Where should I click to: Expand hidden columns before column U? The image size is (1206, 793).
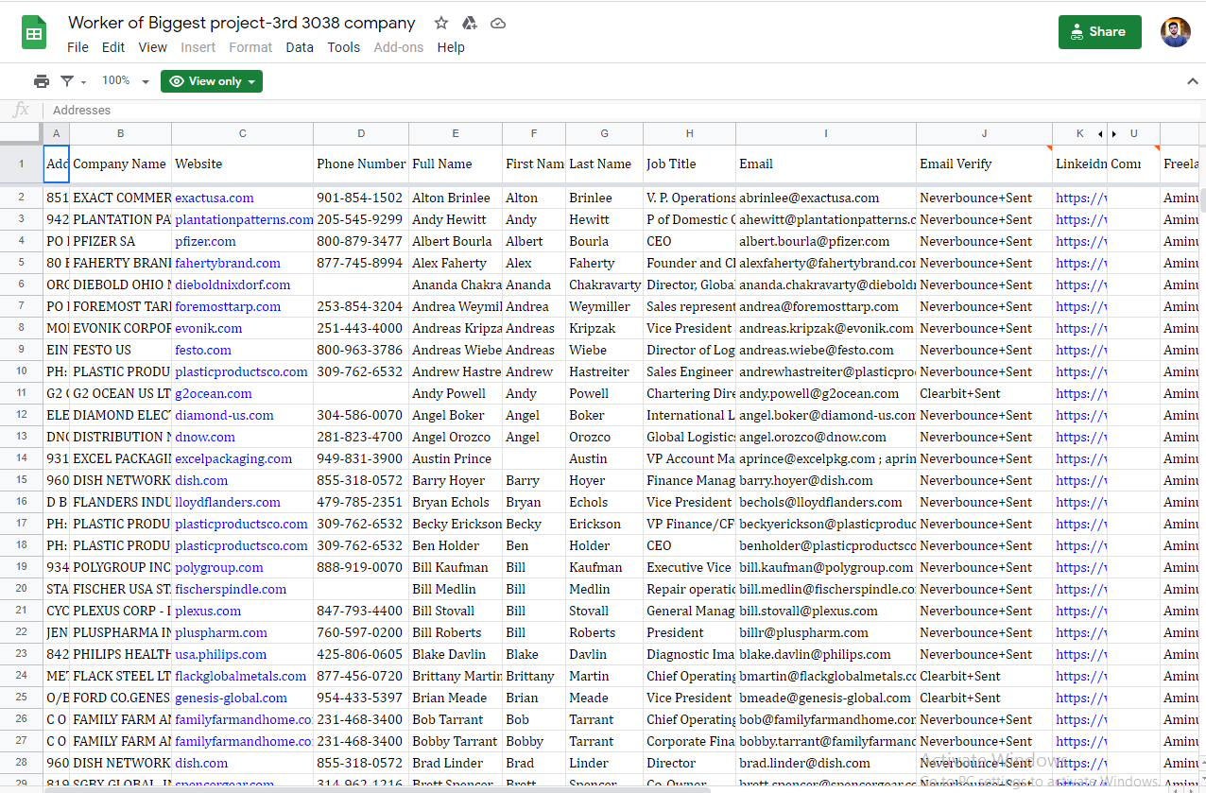(x=1113, y=133)
